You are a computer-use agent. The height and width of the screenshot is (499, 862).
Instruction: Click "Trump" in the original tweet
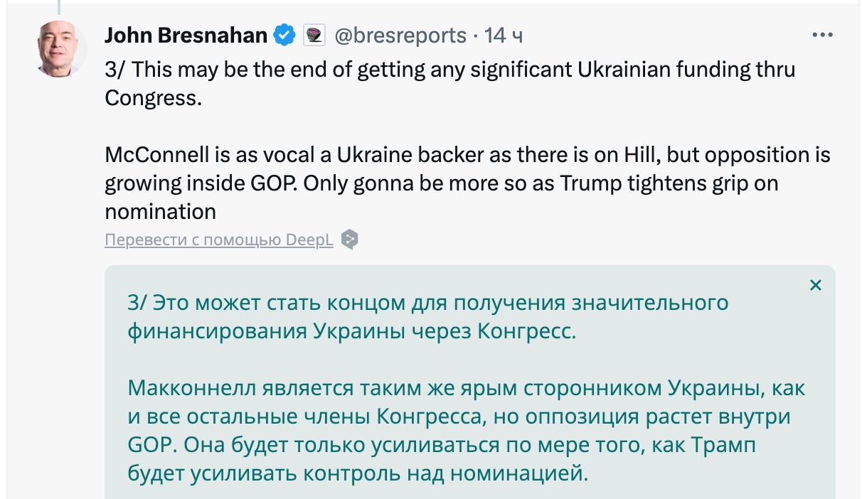pos(592,183)
